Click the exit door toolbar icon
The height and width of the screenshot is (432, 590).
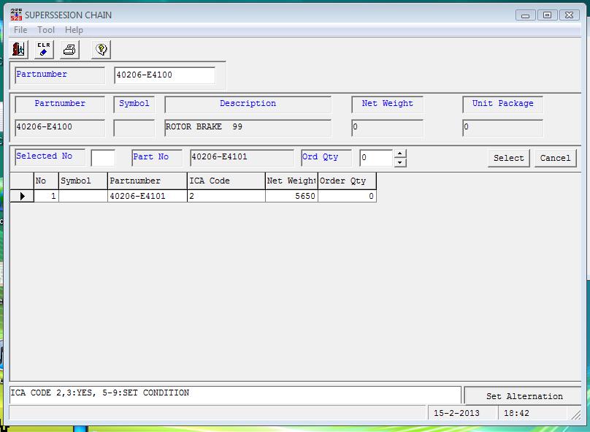[18, 49]
